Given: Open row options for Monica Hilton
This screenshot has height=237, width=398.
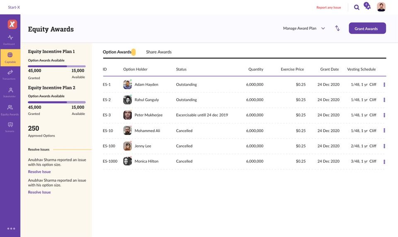Looking at the screenshot, I should [x=384, y=161].
